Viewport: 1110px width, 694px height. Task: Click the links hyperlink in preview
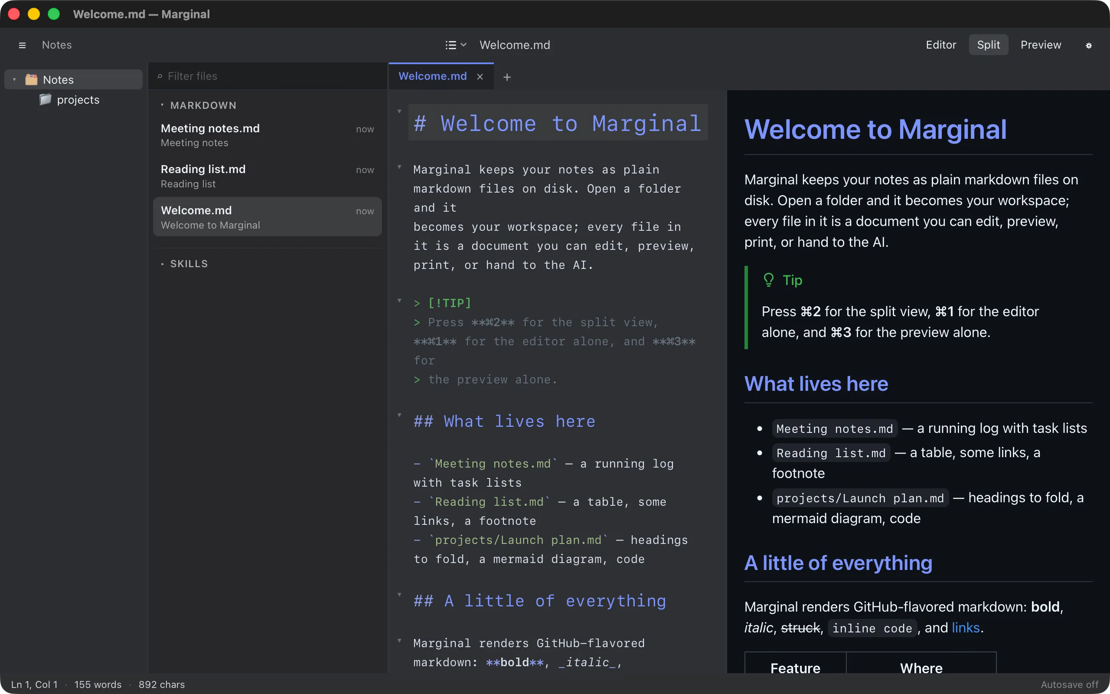click(966, 628)
